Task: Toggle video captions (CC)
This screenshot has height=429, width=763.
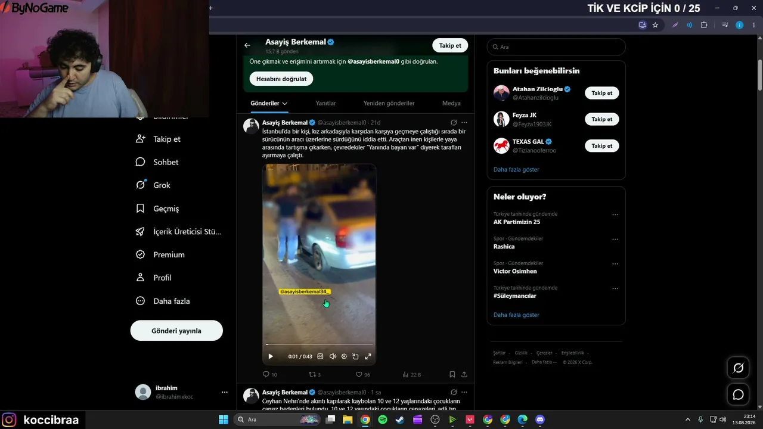Action: 320,356
